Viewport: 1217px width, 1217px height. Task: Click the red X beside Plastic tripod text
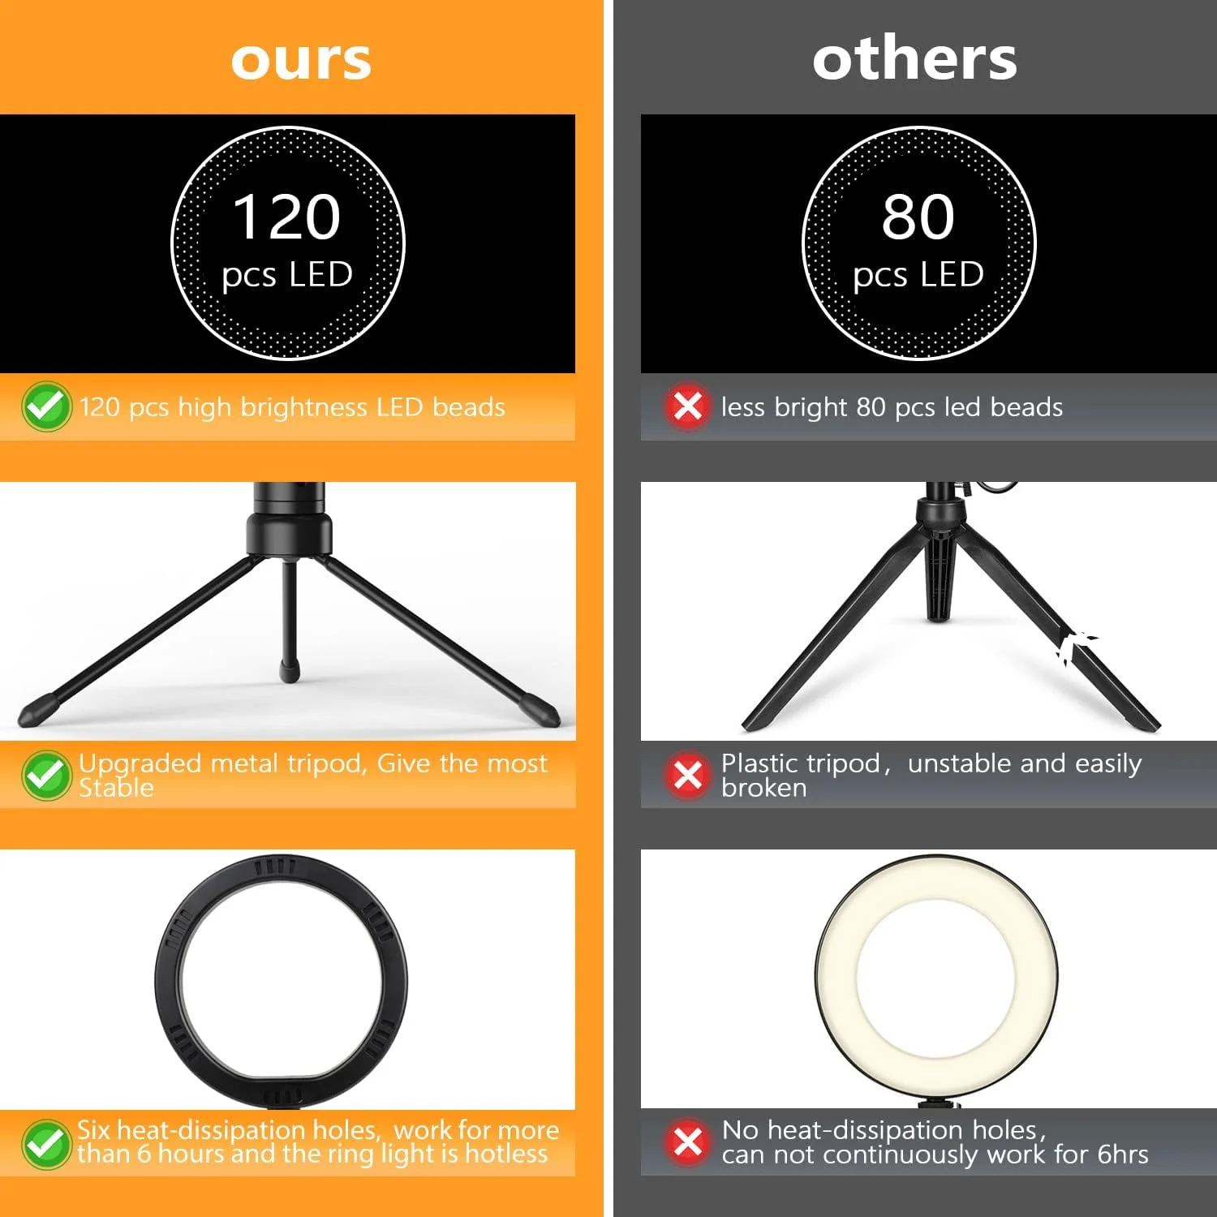pyautogui.click(x=688, y=775)
